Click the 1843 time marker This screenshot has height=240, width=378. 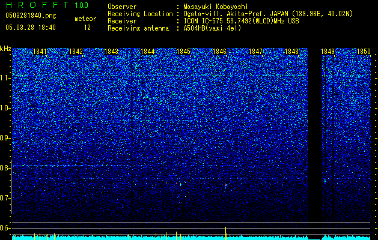(x=112, y=52)
